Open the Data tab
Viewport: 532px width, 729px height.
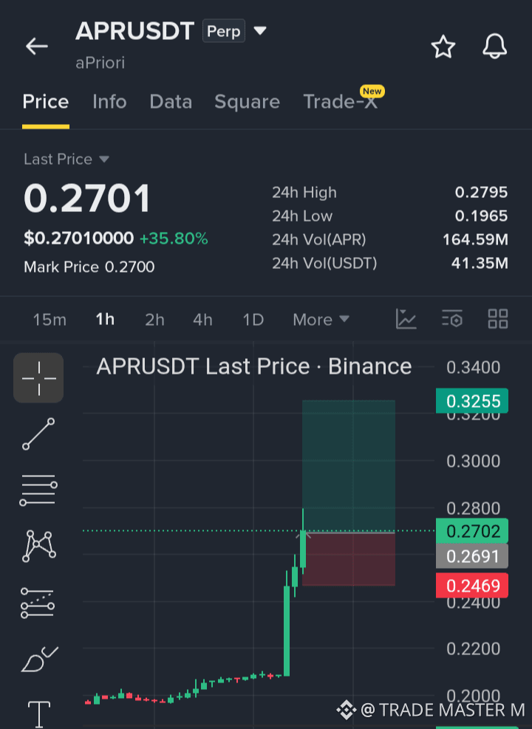(x=171, y=102)
